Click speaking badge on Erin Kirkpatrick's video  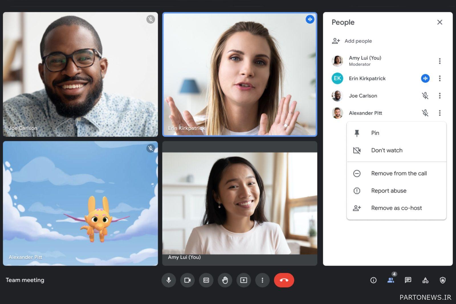[310, 19]
